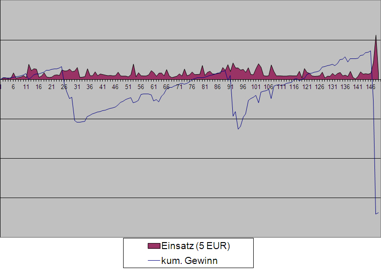The width and height of the screenshot is (381, 269).
Task: Click the x-axis label 136
Action: point(345,87)
